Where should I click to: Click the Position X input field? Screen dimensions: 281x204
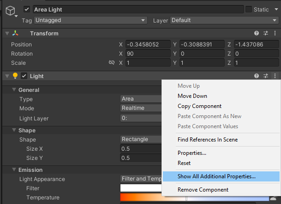(x=148, y=44)
